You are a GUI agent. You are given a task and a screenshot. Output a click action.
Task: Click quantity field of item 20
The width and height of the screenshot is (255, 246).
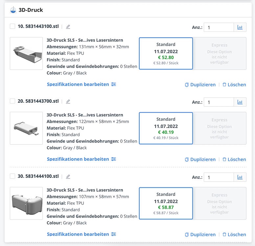click(x=219, y=102)
